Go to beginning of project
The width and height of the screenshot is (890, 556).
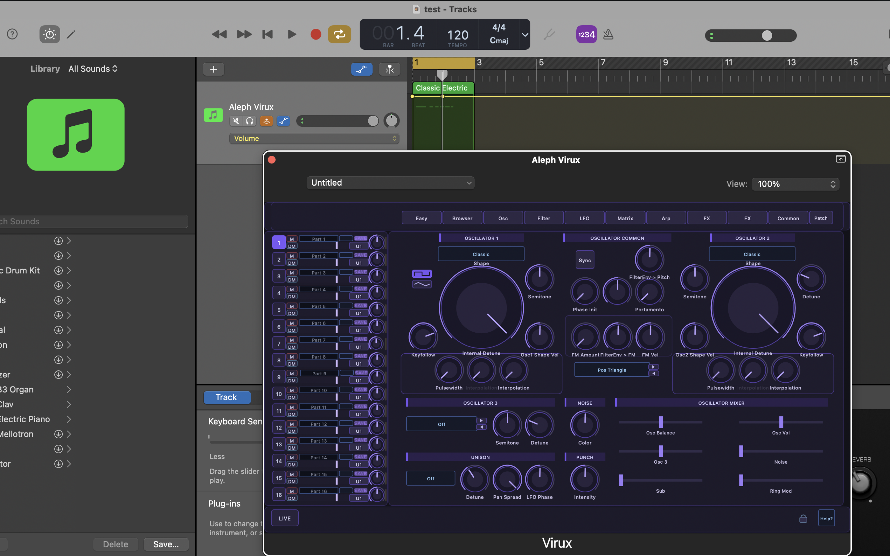(267, 34)
